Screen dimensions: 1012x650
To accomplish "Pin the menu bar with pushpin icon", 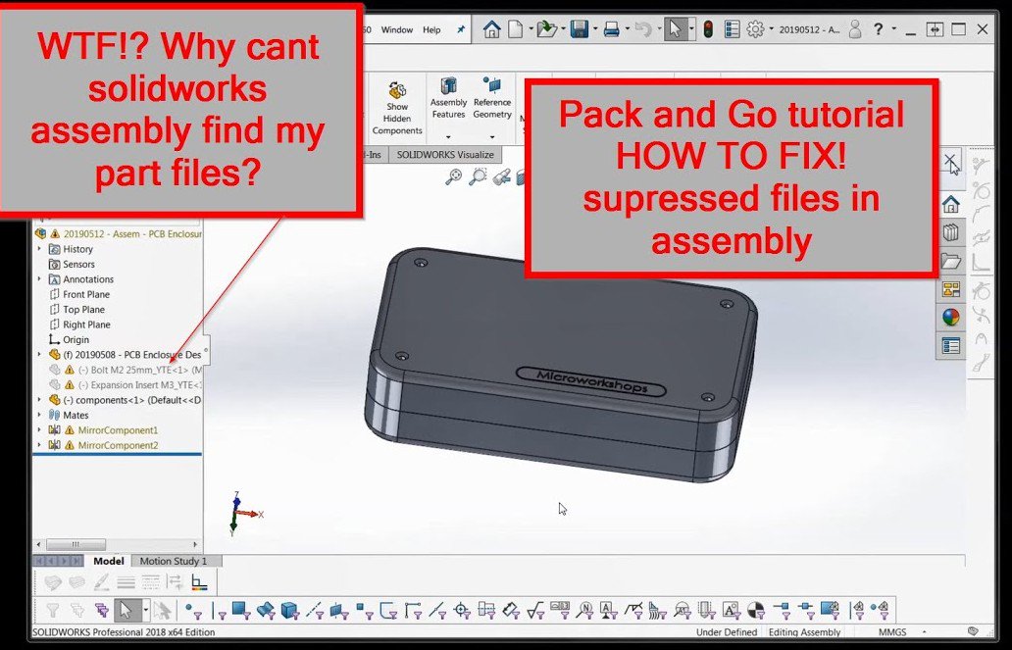I will (x=461, y=29).
